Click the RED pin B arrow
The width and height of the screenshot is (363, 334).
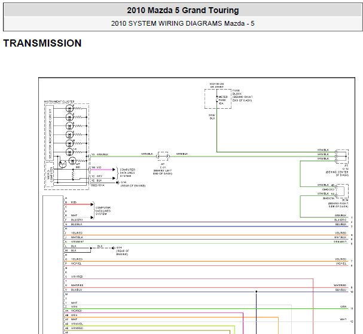pos(92,204)
